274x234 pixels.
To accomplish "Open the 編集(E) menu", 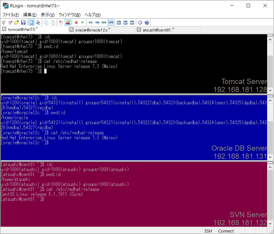I will point(30,15).
